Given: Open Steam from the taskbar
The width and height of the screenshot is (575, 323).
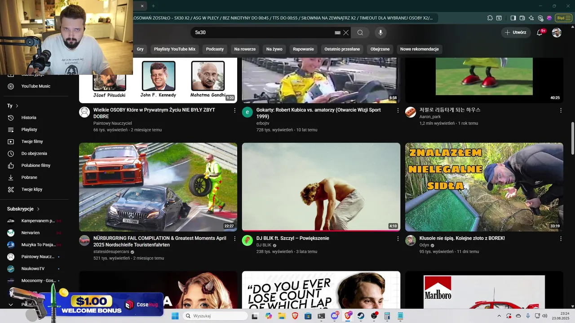Looking at the screenshot, I should (361, 316).
